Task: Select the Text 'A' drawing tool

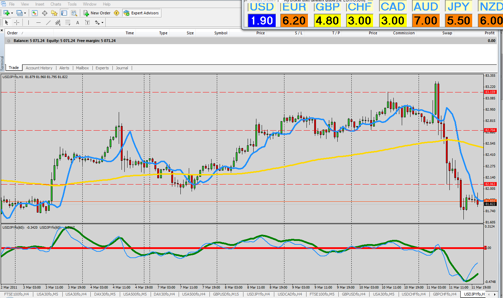Action: (x=77, y=22)
